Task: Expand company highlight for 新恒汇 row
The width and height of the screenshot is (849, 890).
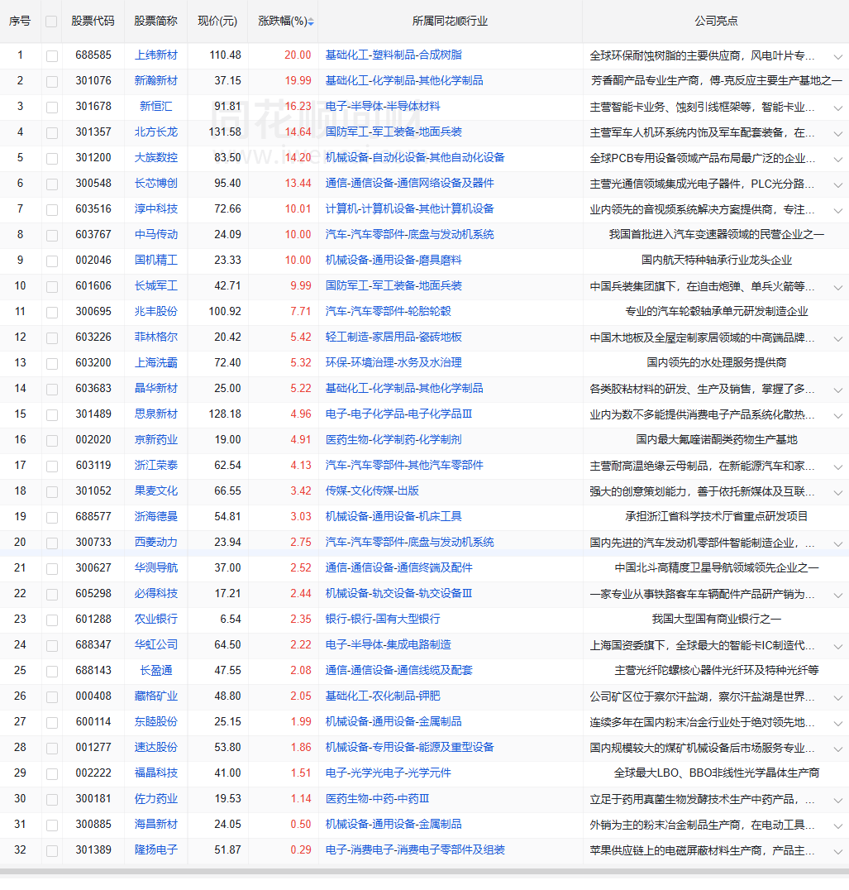Action: click(837, 108)
